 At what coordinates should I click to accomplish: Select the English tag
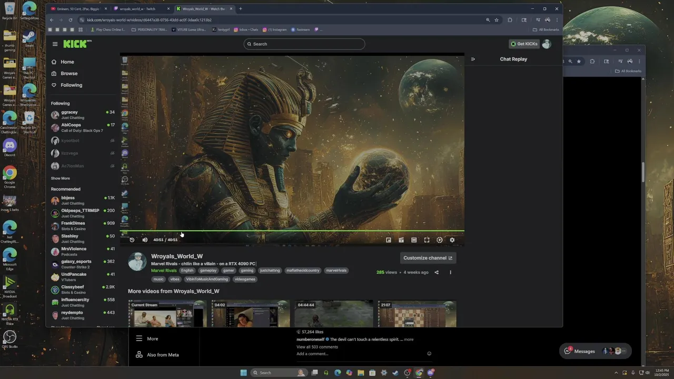(x=187, y=271)
